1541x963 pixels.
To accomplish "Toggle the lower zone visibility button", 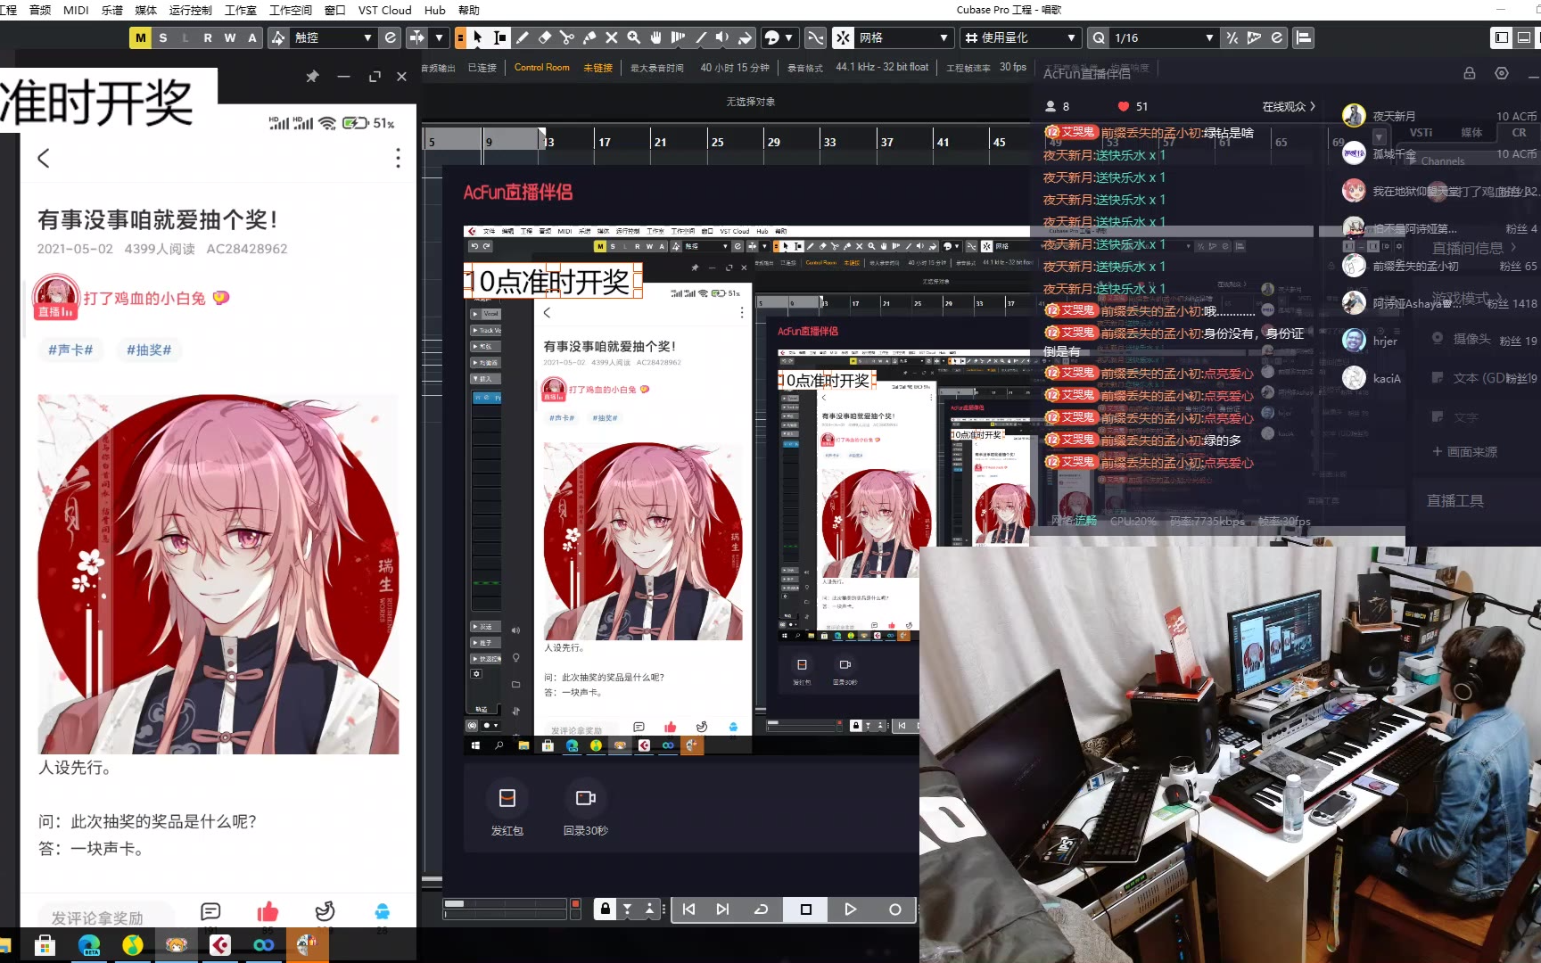I will [1524, 37].
